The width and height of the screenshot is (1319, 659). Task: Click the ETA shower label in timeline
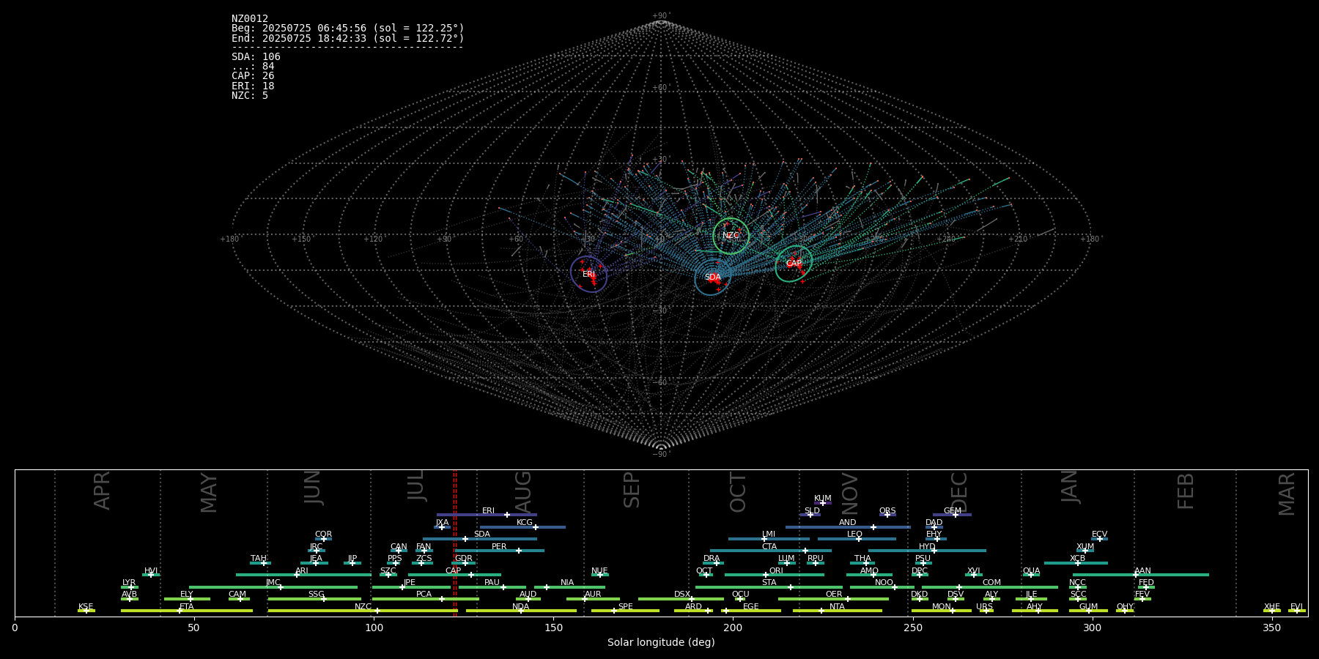tap(187, 607)
